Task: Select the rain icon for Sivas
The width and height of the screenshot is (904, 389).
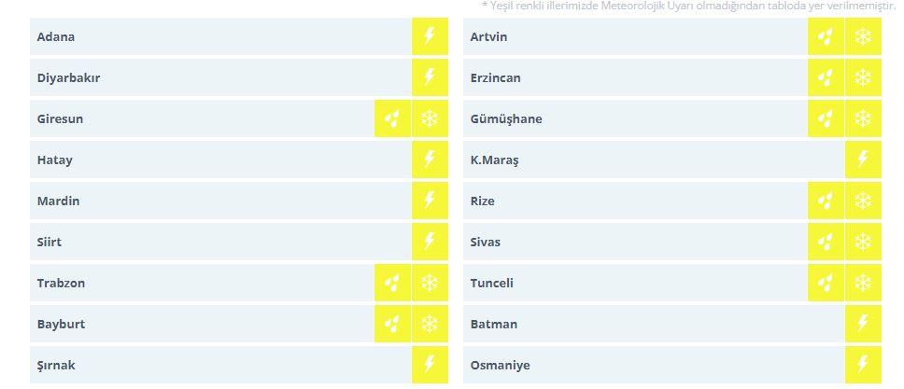Action: click(x=826, y=242)
